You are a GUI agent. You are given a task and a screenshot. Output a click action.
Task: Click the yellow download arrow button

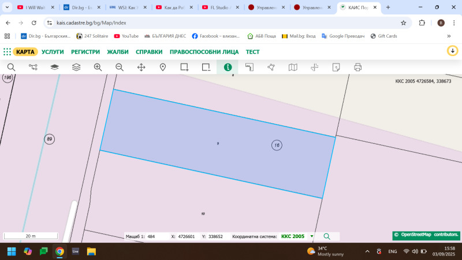click(452, 51)
